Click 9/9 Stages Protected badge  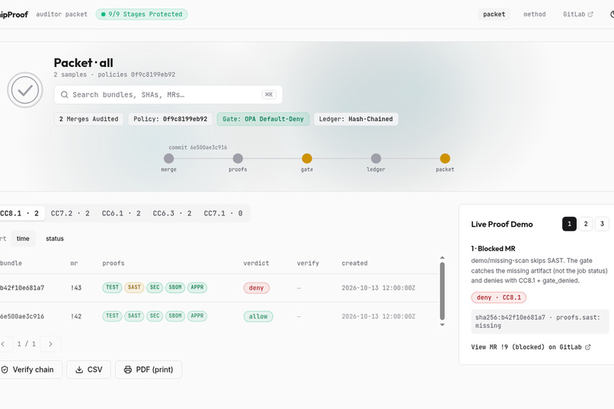coord(142,14)
